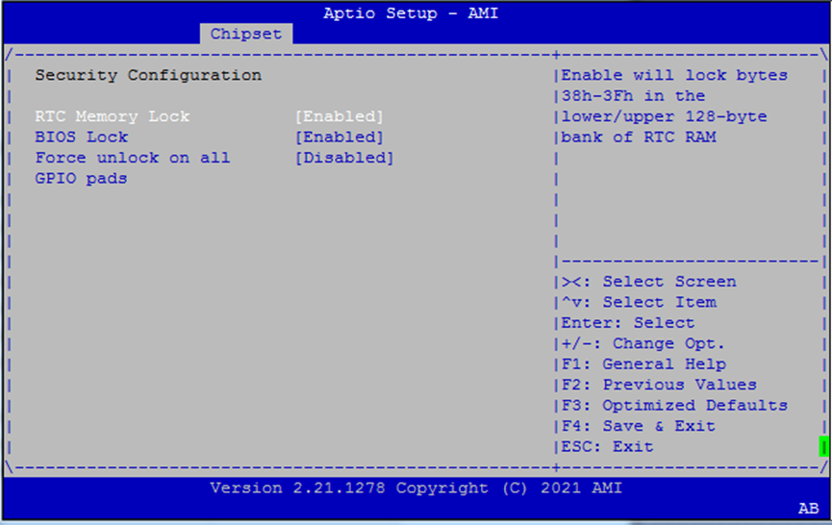This screenshot has height=525, width=832.
Task: Click the 'F4: Save & Exit' hint
Action: tap(639, 426)
